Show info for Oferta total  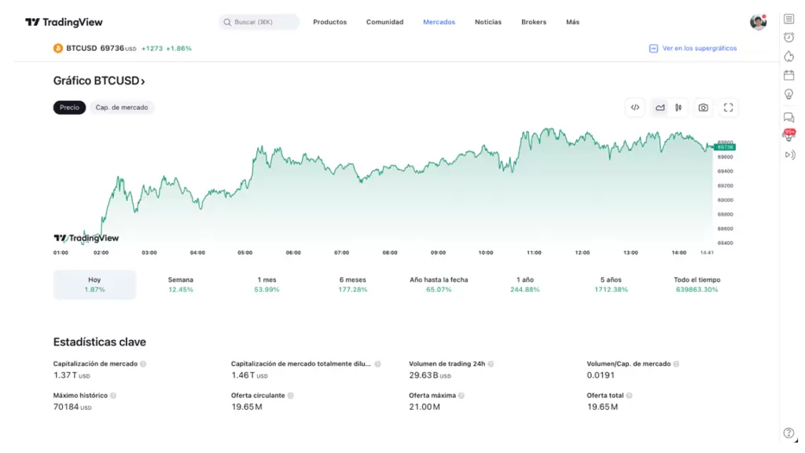(630, 396)
